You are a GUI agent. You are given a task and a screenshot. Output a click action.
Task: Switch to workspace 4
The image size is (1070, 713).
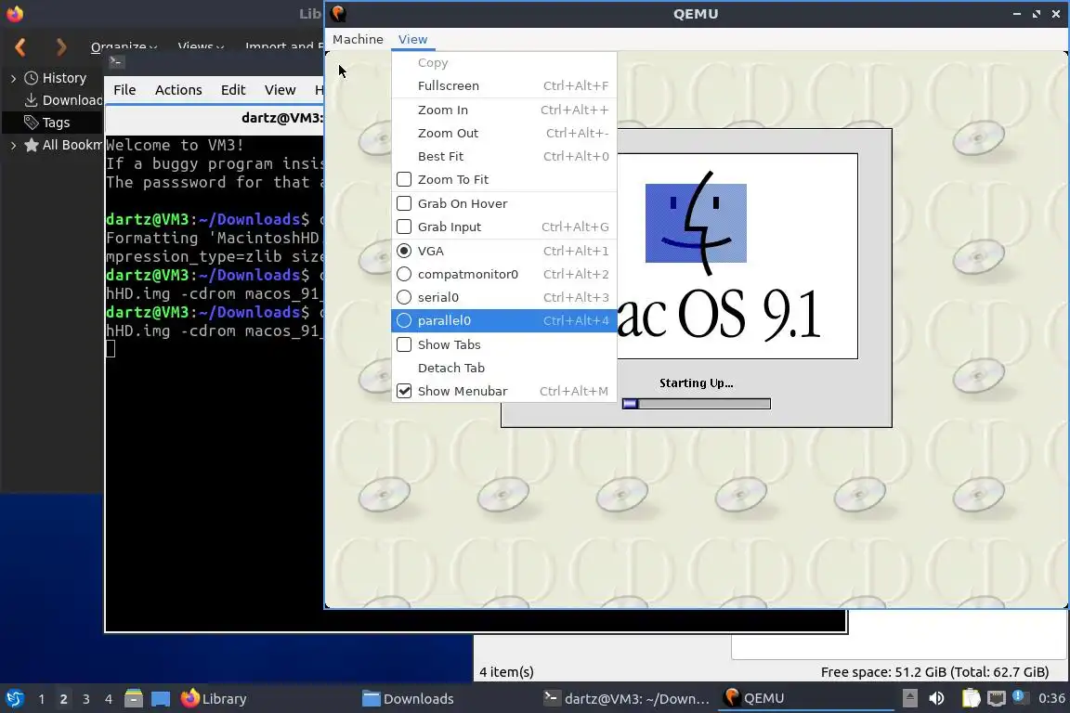pos(109,699)
